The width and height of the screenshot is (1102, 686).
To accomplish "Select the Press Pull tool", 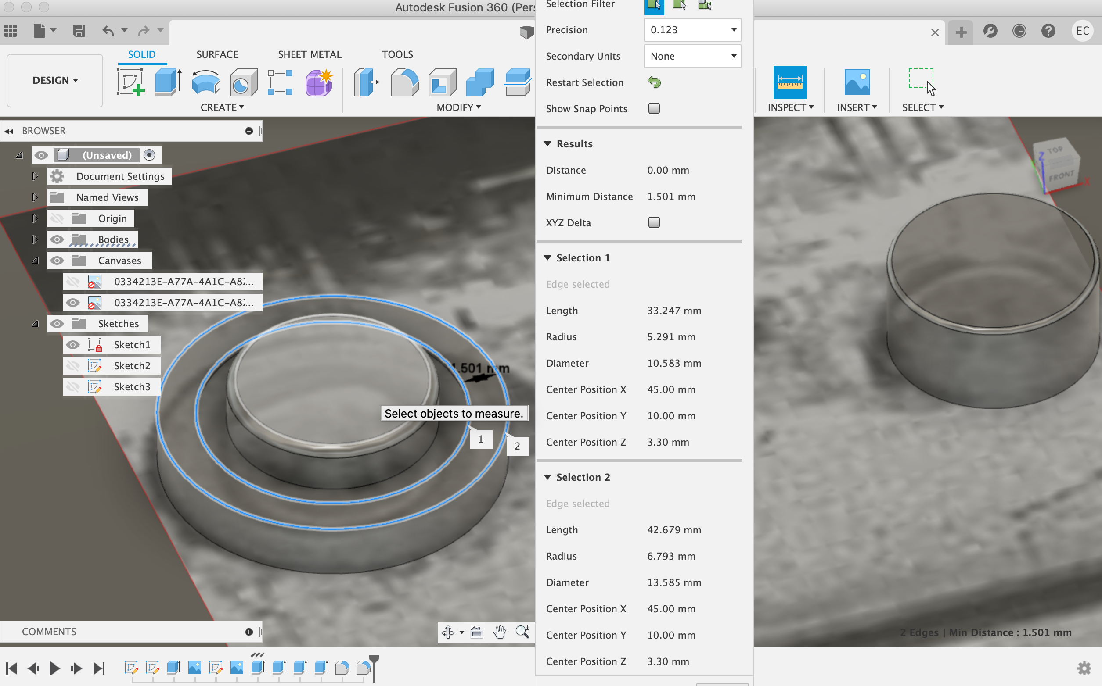I will 366,82.
